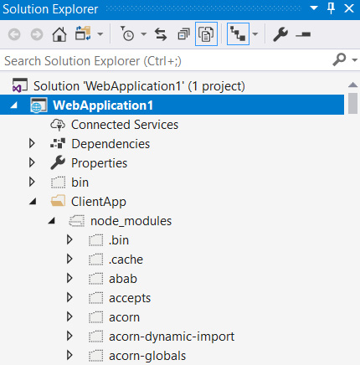
Task: Expand the acorn folder
Action: click(69, 316)
